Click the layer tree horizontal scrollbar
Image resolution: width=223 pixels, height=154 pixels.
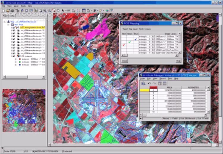point(24,77)
